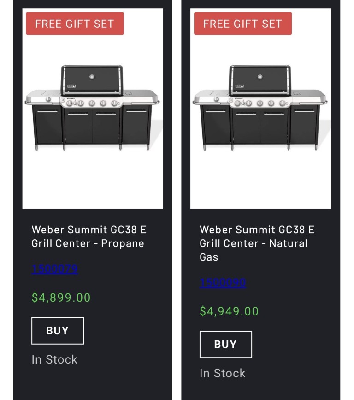354x400 pixels.
Task: Select the Grill Center - Natural Gas title
Action: [x=257, y=243]
